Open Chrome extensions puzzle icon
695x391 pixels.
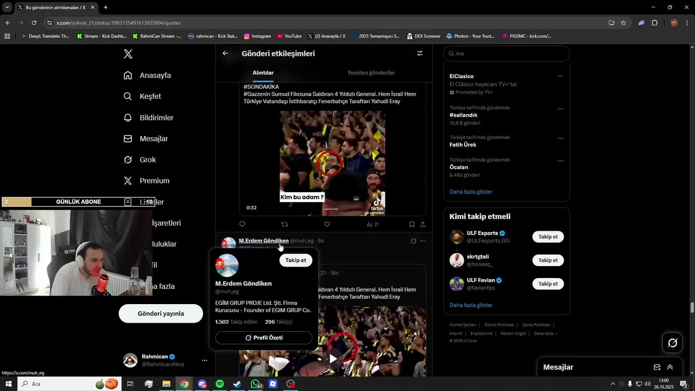click(654, 23)
